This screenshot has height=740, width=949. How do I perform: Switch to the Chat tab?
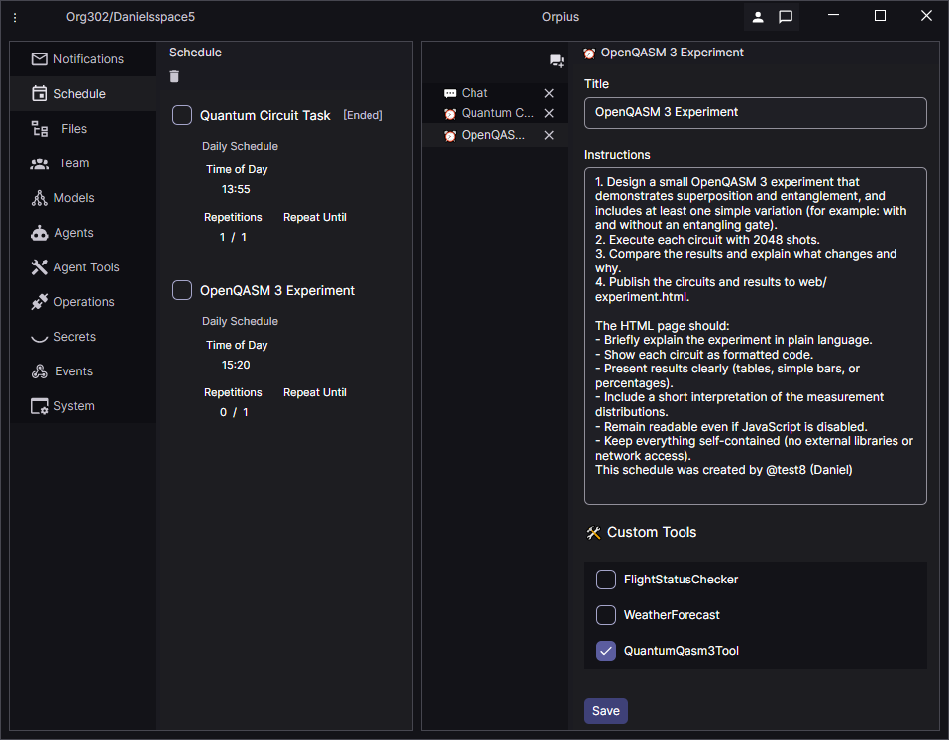click(474, 93)
